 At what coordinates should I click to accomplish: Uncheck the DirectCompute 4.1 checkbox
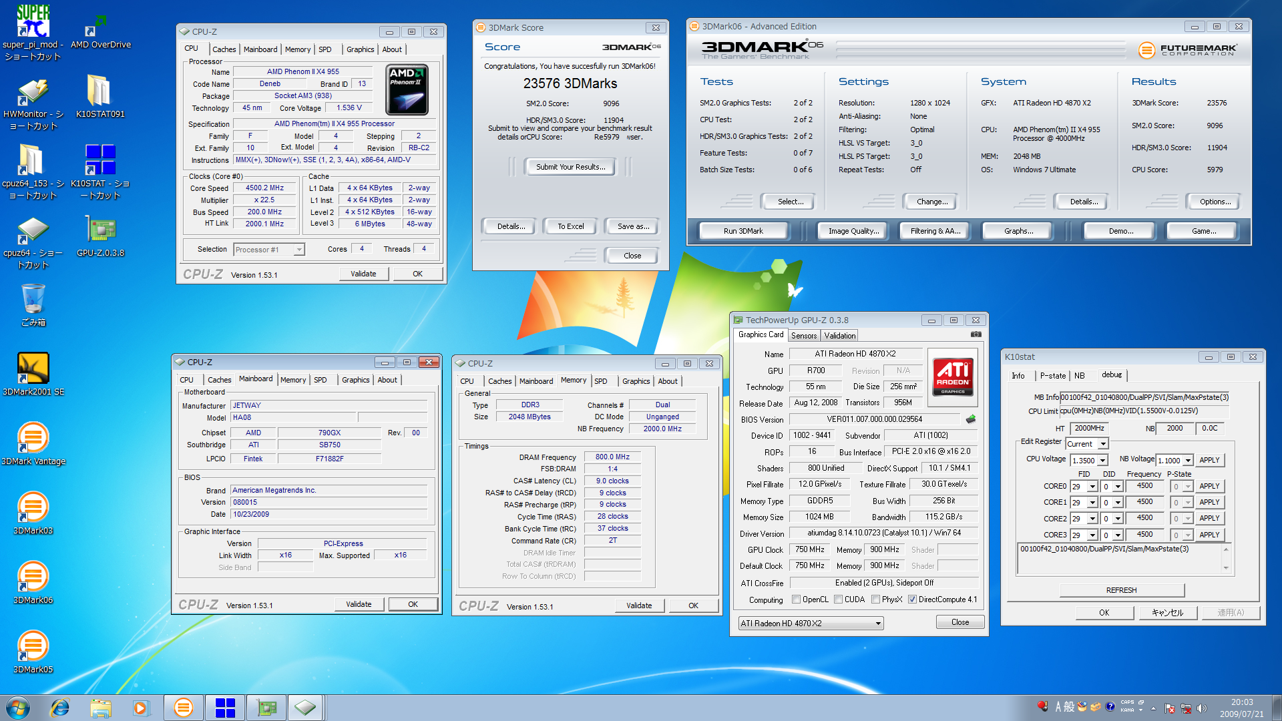pos(912,599)
